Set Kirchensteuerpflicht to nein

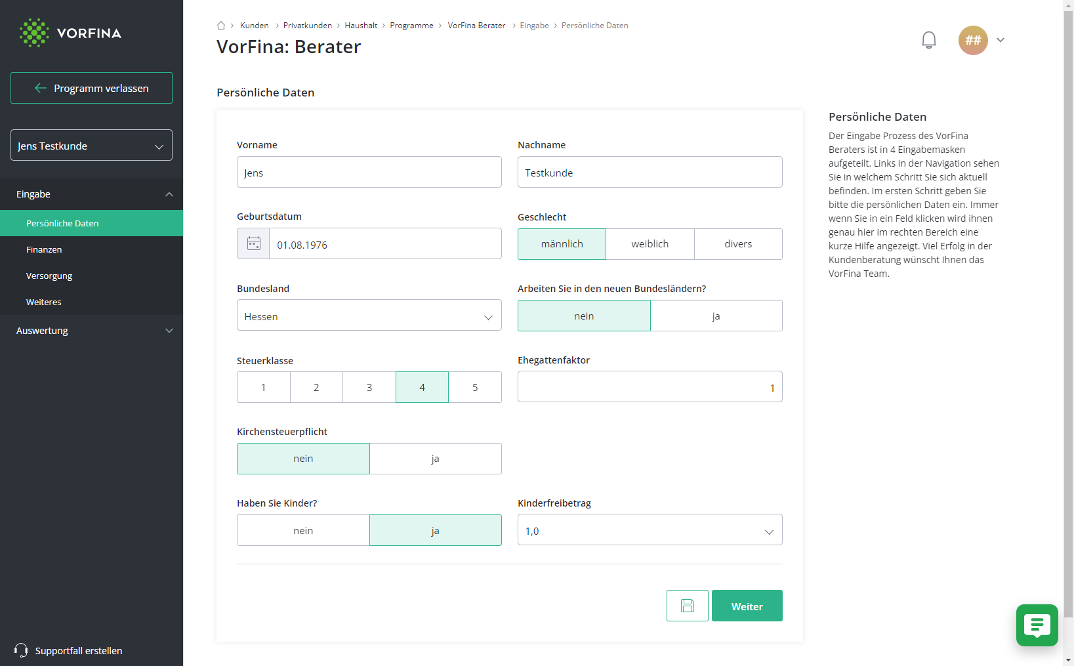[303, 459]
